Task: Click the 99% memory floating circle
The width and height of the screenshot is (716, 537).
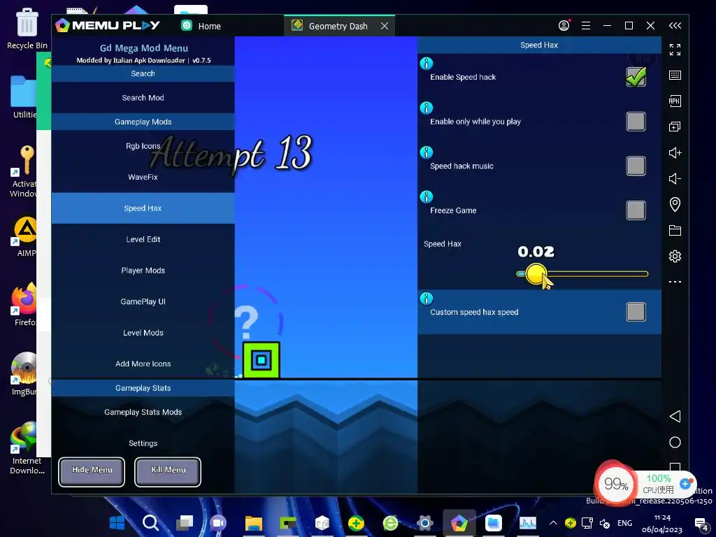Action: (x=615, y=484)
